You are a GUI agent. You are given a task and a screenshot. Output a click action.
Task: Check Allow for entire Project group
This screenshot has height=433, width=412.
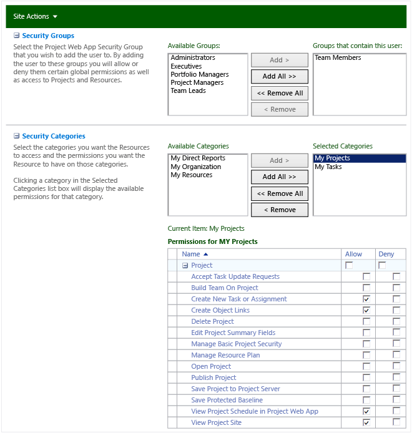tap(349, 265)
